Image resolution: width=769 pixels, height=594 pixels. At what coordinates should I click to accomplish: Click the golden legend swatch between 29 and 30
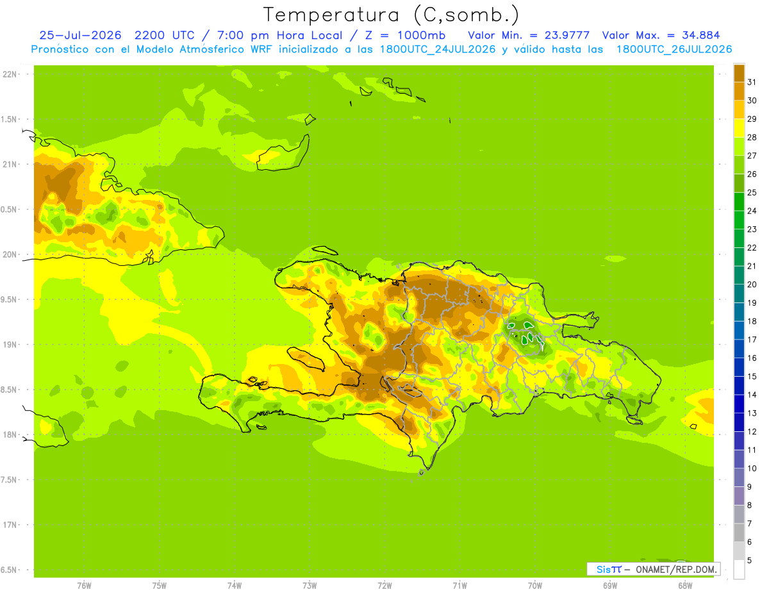739,110
